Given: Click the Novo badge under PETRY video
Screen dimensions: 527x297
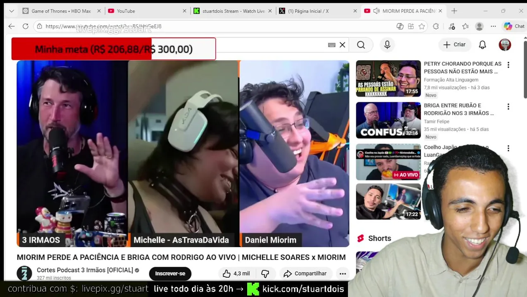Looking at the screenshot, I should point(431,95).
